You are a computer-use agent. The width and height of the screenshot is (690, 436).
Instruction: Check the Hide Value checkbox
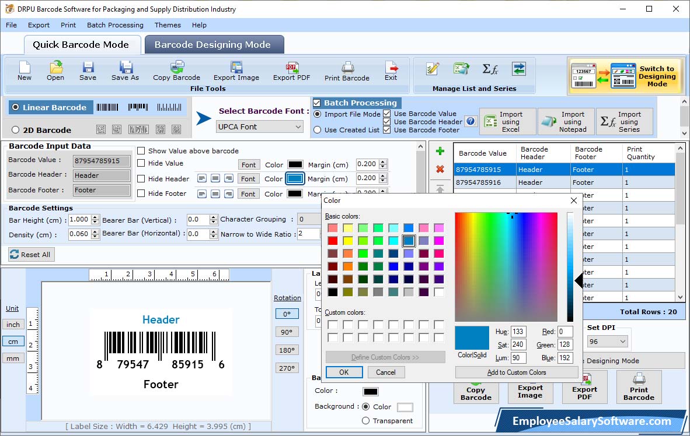tap(141, 163)
